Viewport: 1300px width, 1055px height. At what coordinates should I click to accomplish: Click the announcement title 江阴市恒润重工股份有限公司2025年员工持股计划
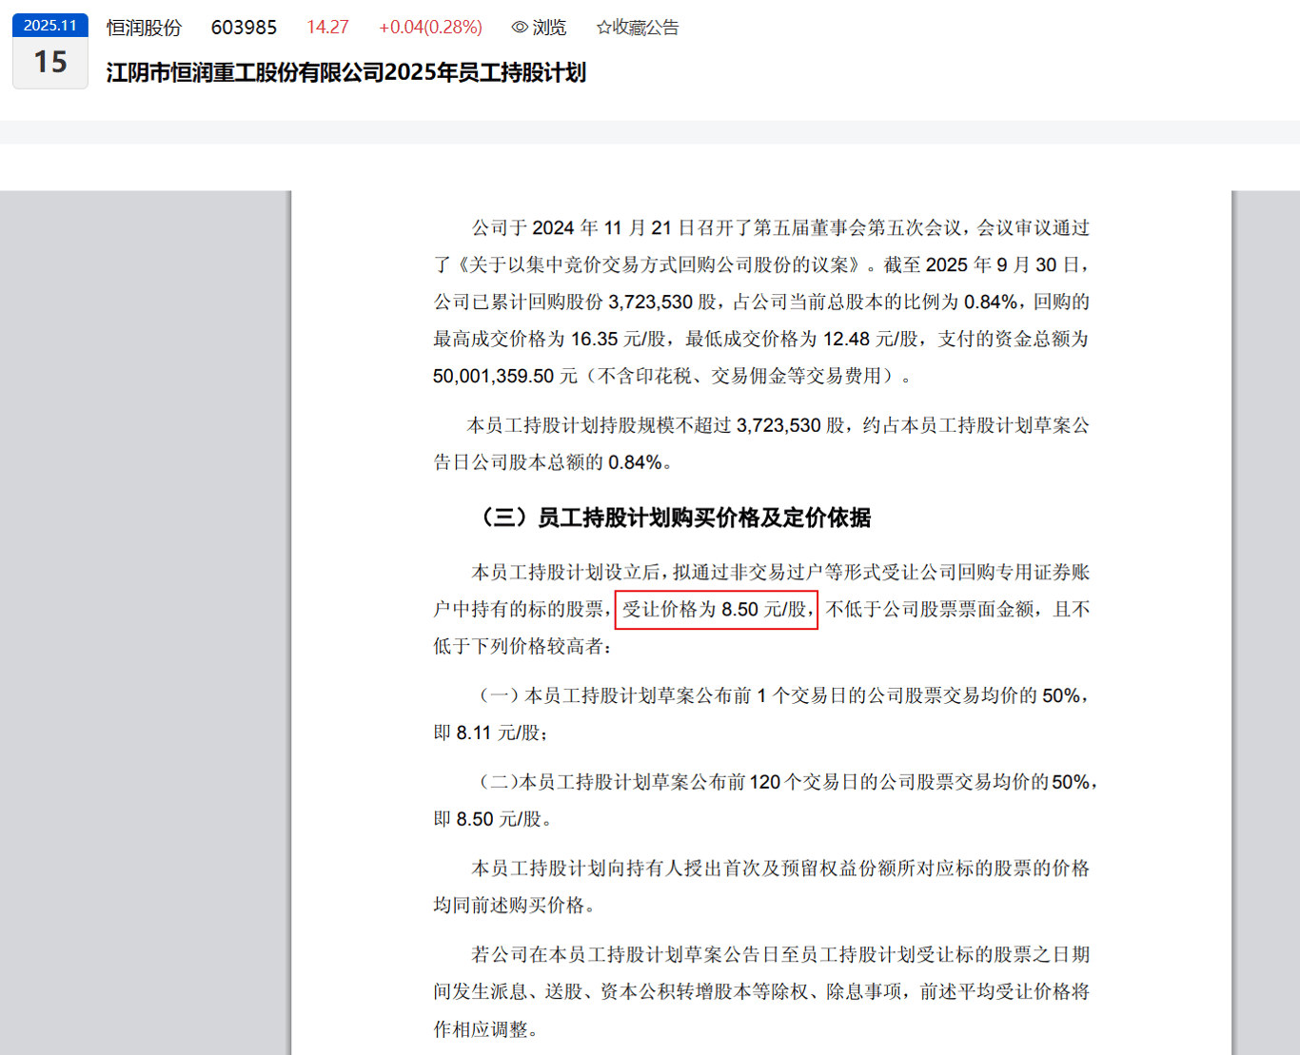pyautogui.click(x=346, y=73)
